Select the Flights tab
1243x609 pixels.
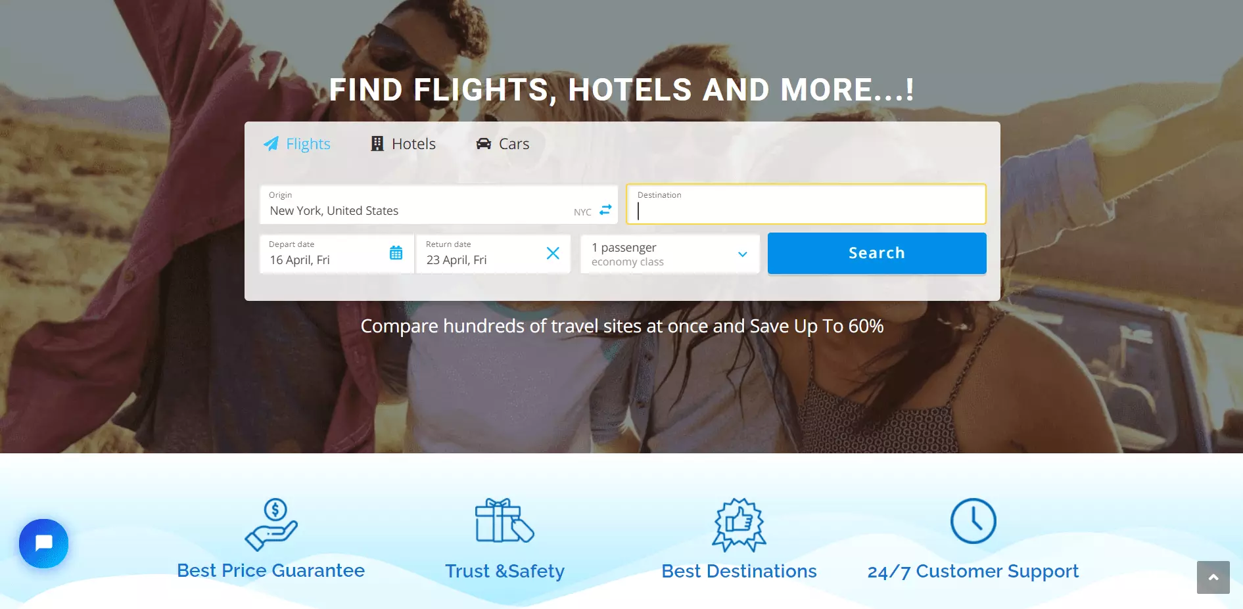pos(297,144)
